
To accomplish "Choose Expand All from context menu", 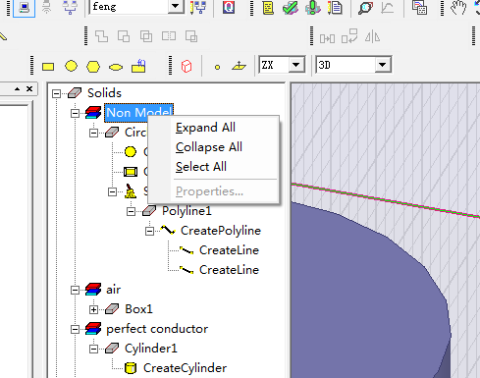I will coord(205,128).
